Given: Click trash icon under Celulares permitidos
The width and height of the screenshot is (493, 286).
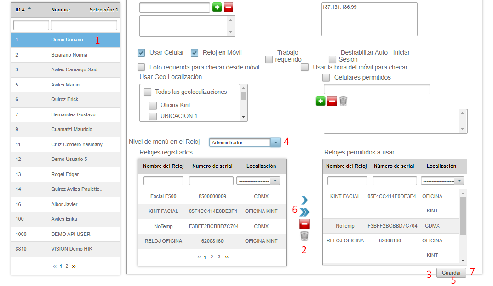Looking at the screenshot, I should tap(343, 101).
